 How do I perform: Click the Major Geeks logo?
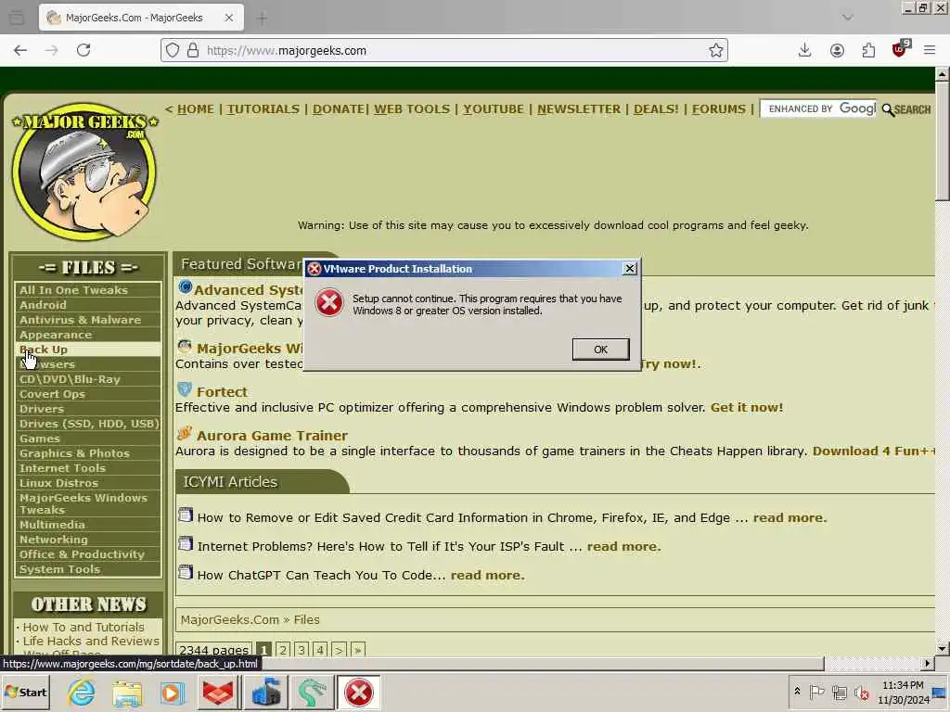click(84, 172)
